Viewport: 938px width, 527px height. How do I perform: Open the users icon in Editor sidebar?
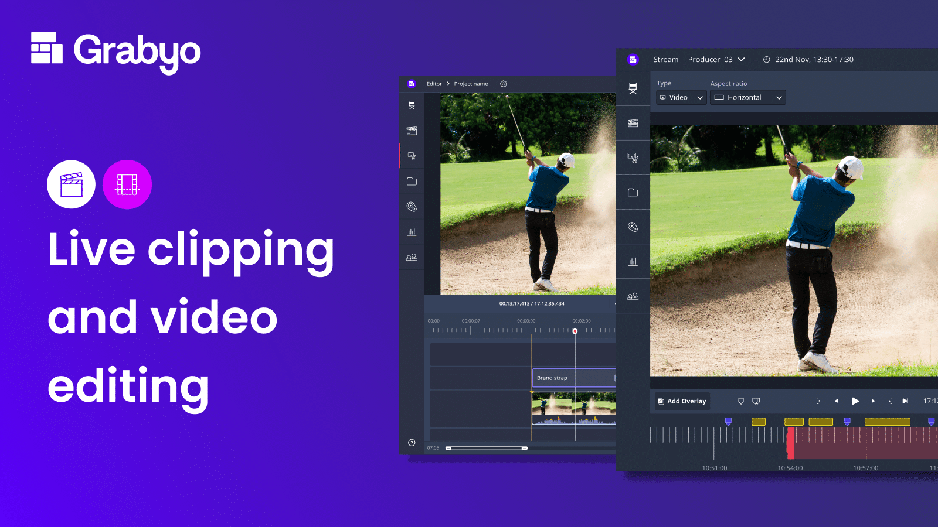coord(412,257)
